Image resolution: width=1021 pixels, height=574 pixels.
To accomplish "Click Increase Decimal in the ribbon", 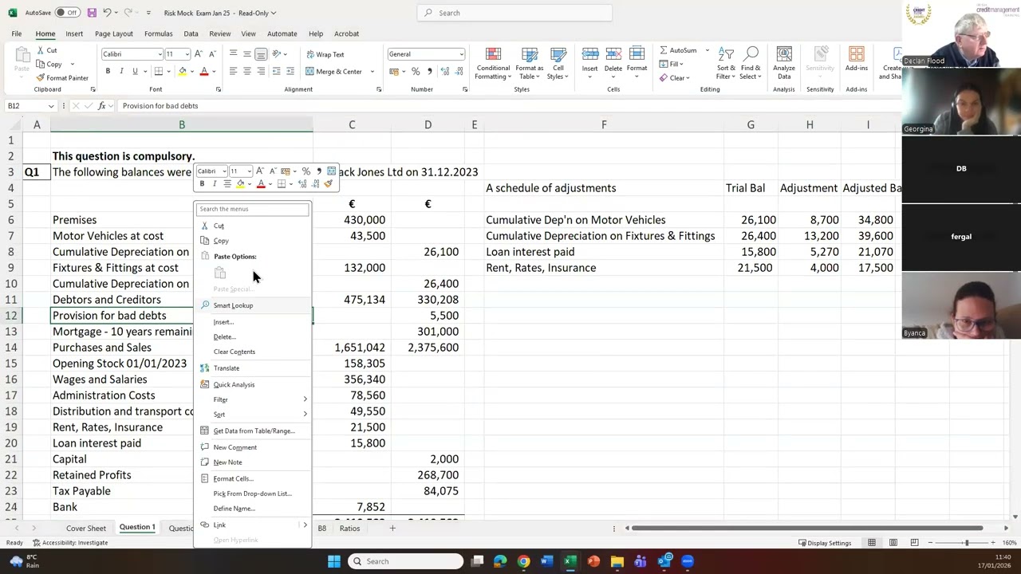I will pos(445,71).
